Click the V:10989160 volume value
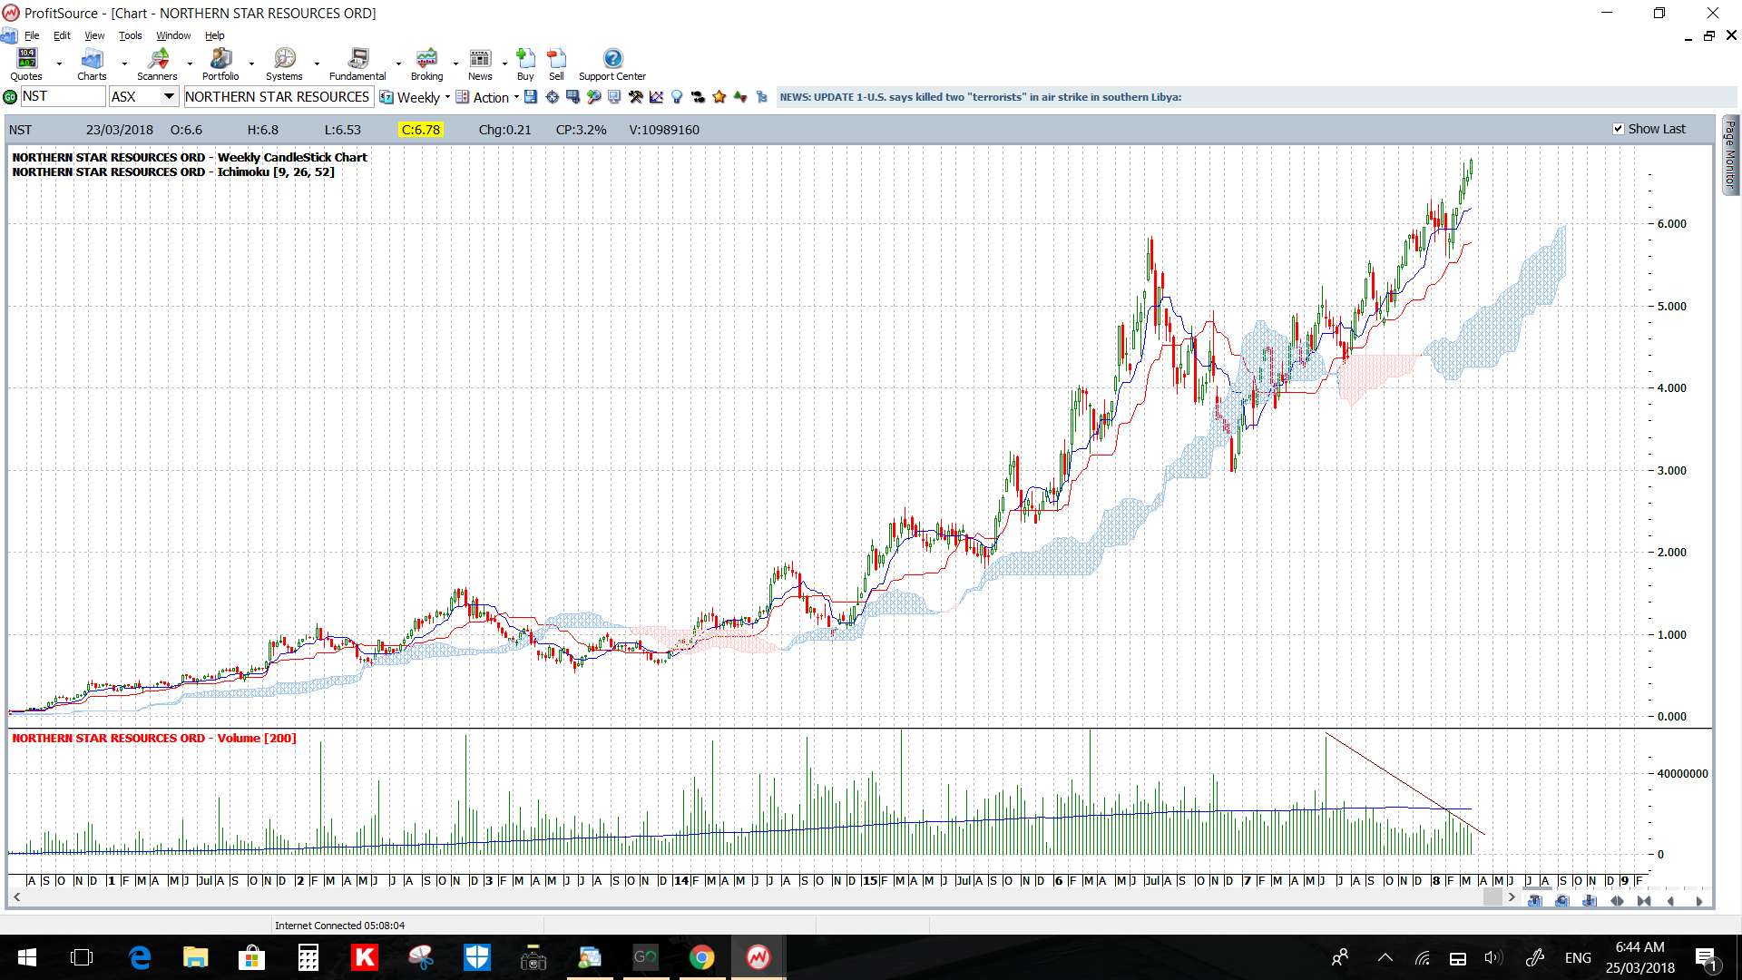This screenshot has width=1742, height=980. tap(664, 130)
